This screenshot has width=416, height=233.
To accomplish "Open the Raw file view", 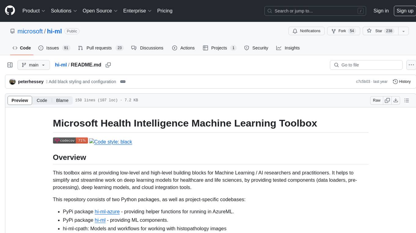I will [x=377, y=100].
